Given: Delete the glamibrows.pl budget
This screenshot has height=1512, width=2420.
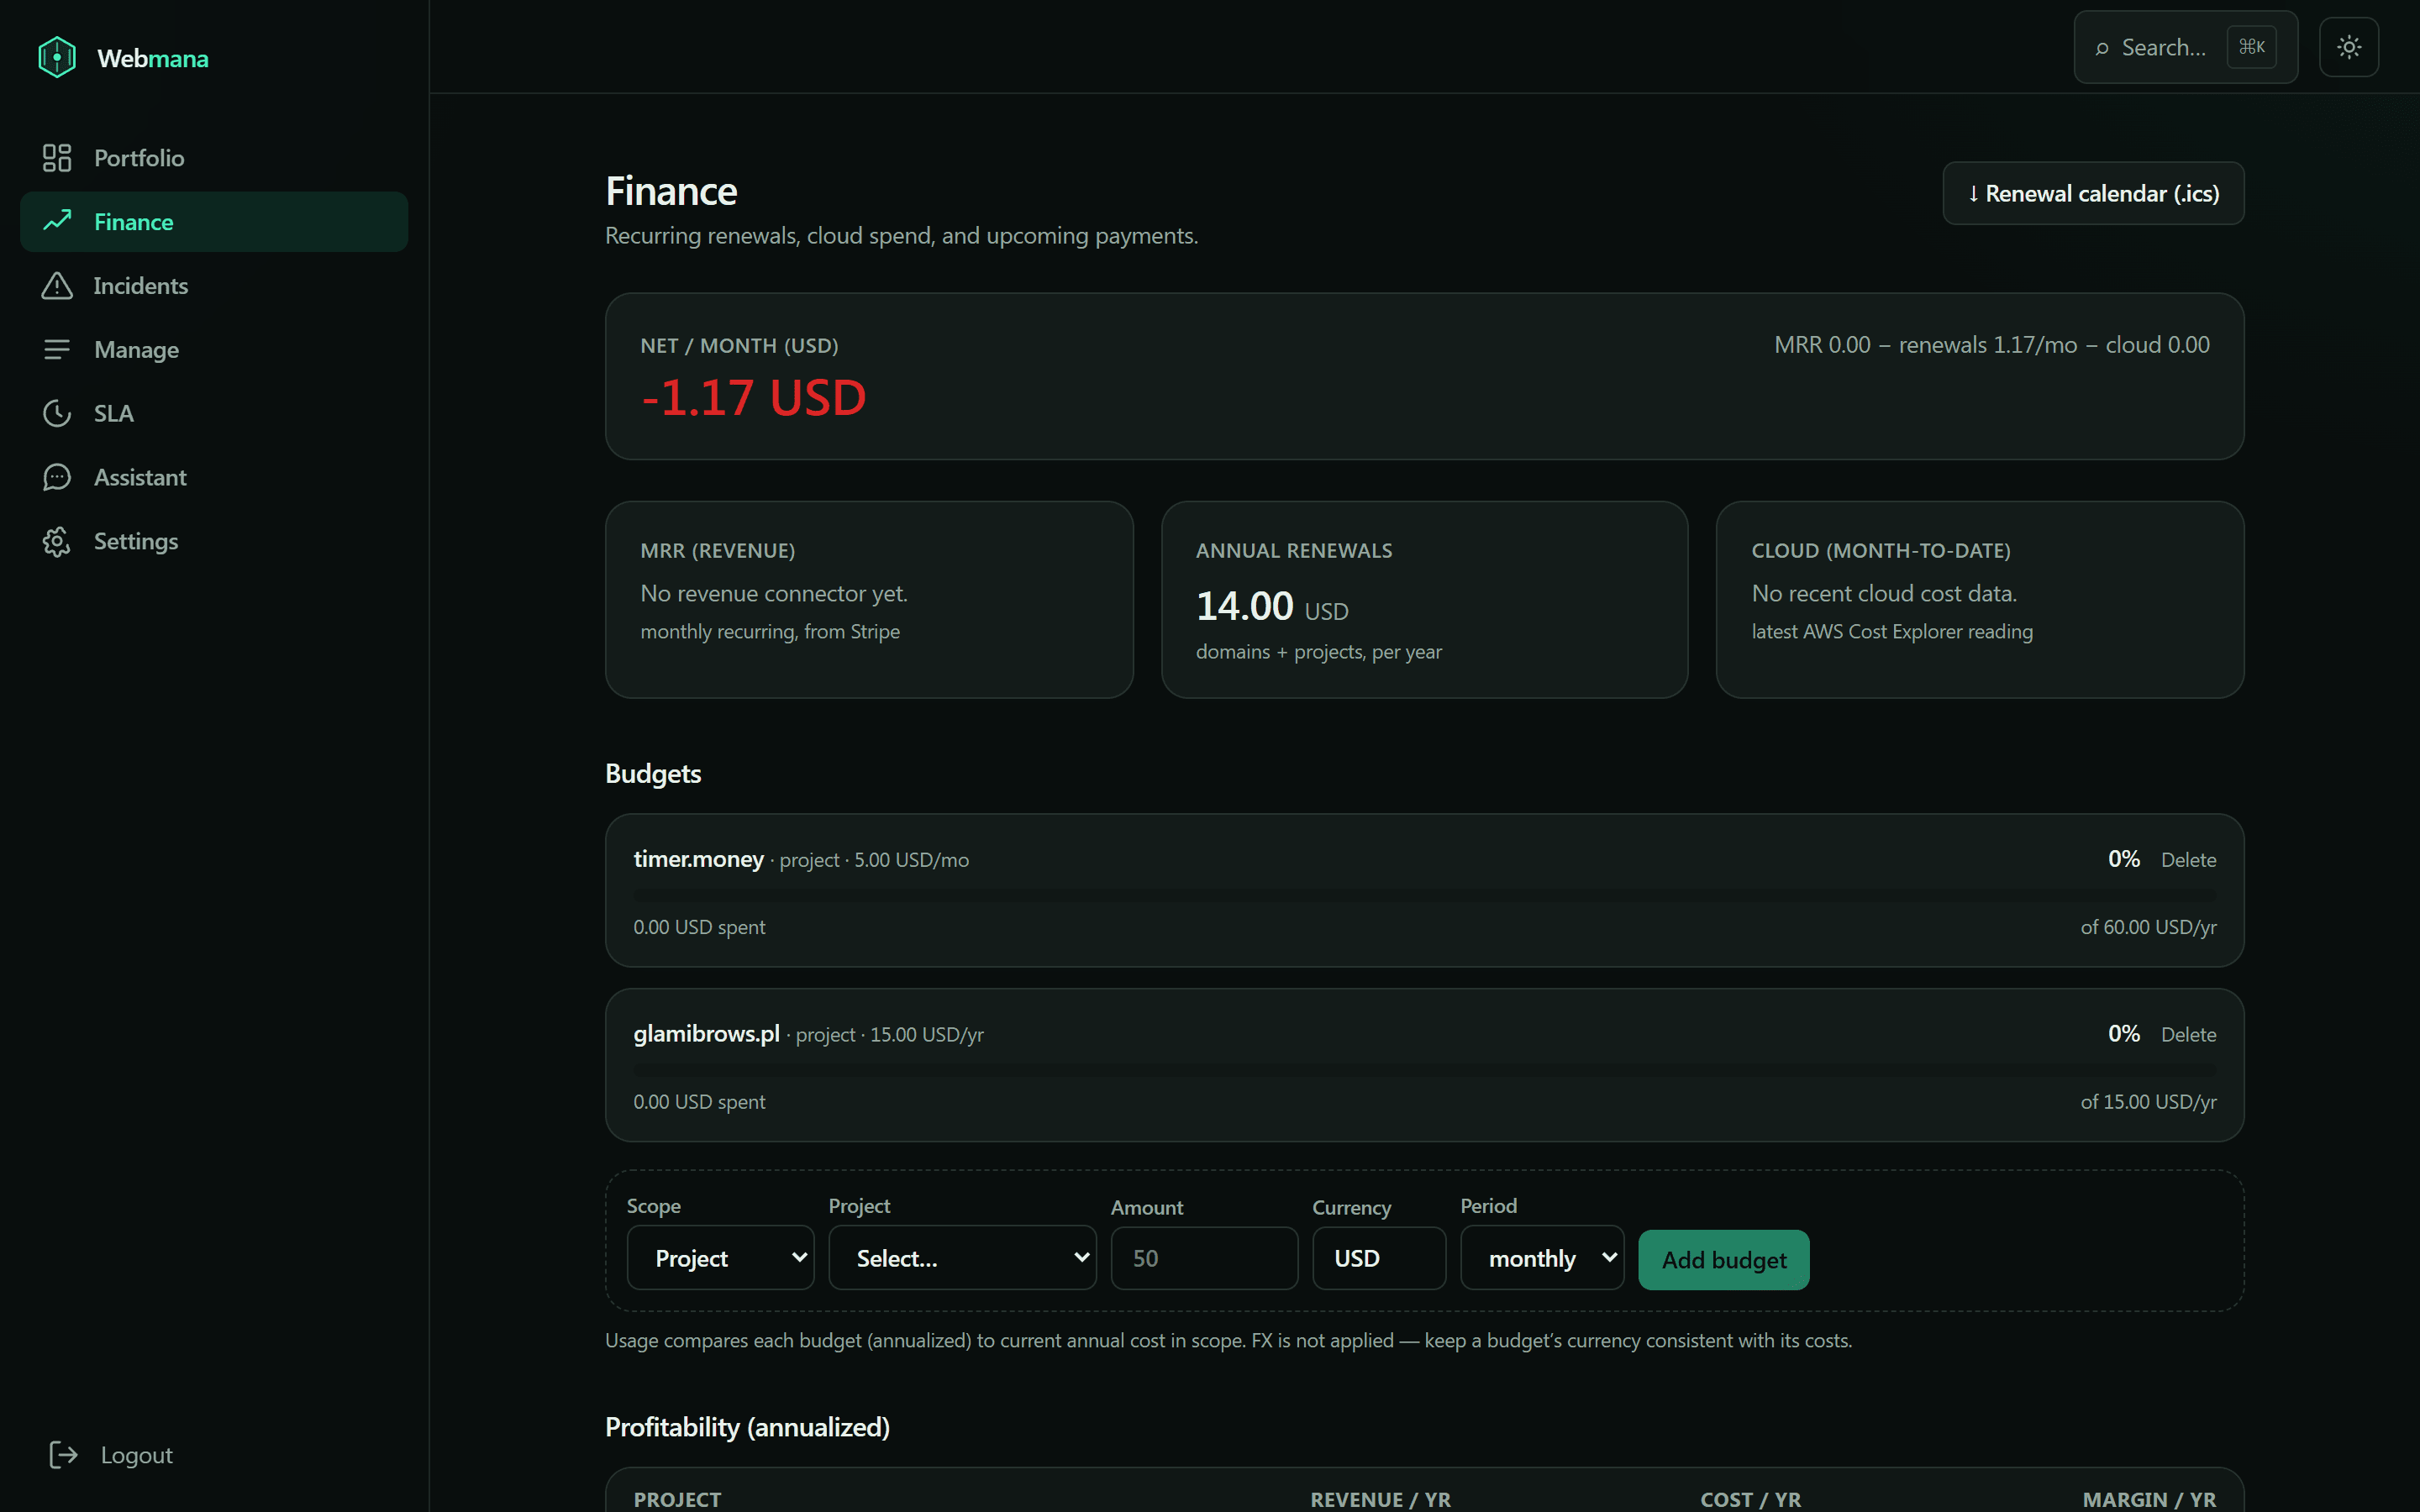Looking at the screenshot, I should [x=2188, y=1034].
